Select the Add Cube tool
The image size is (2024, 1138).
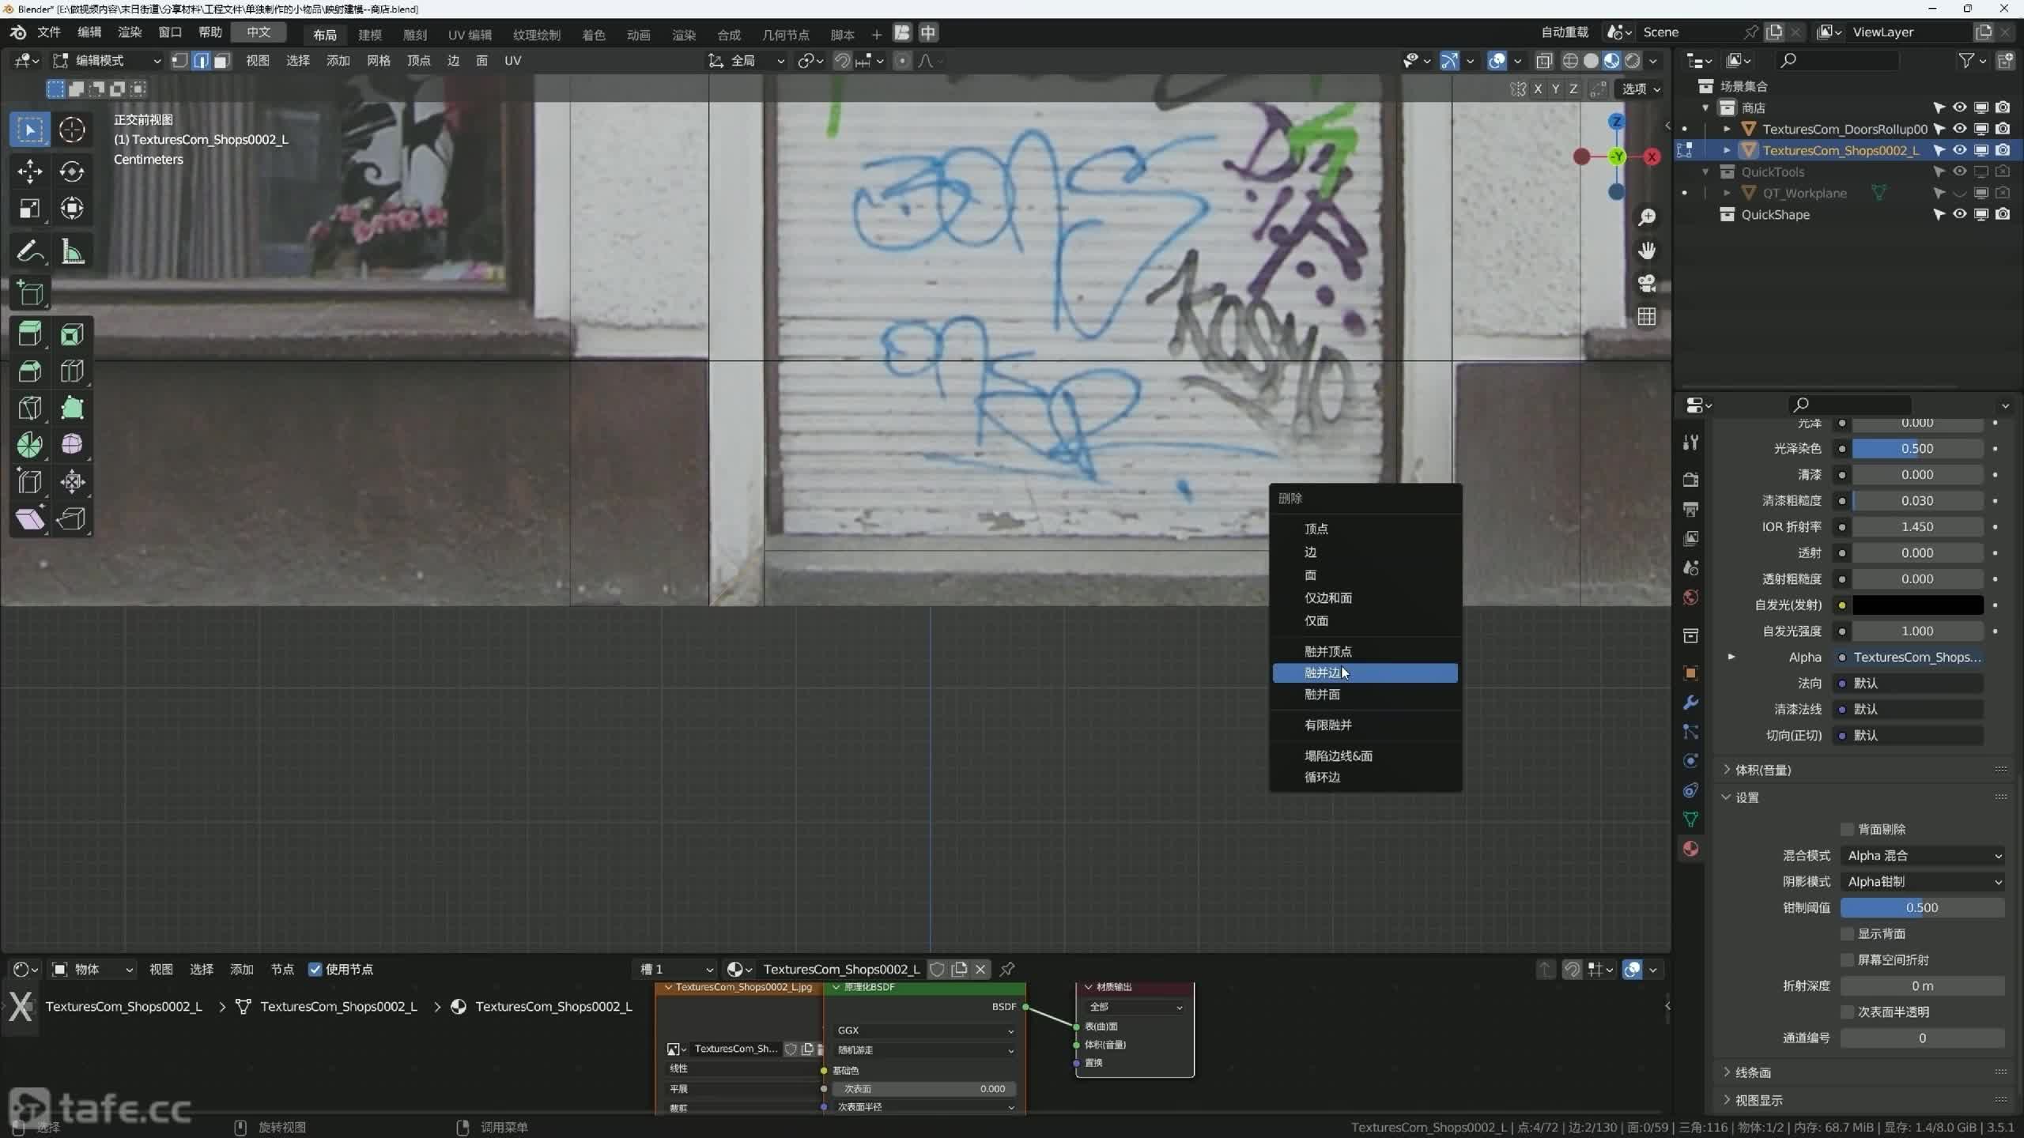[29, 294]
